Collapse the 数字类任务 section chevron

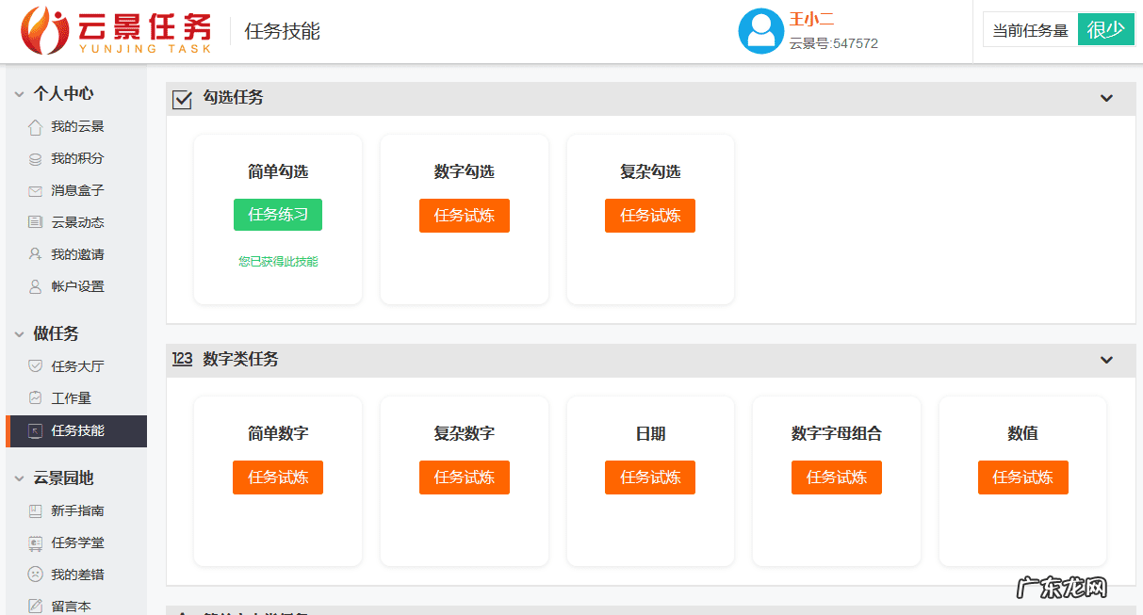pyautogui.click(x=1106, y=360)
